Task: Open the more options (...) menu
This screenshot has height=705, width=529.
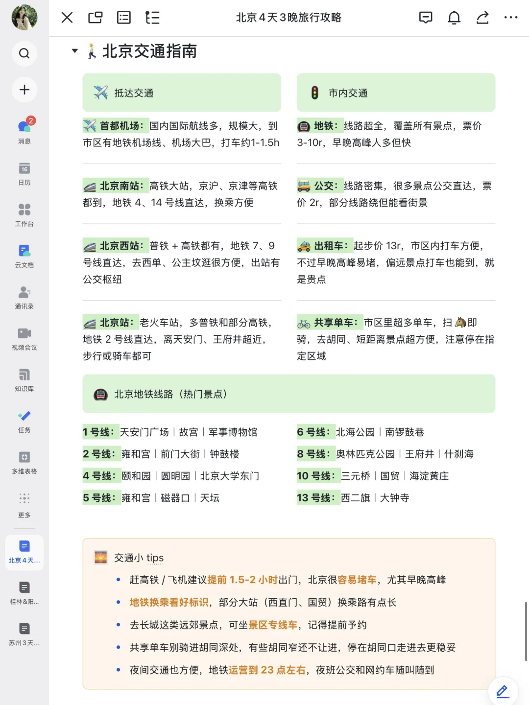Action: (x=511, y=18)
